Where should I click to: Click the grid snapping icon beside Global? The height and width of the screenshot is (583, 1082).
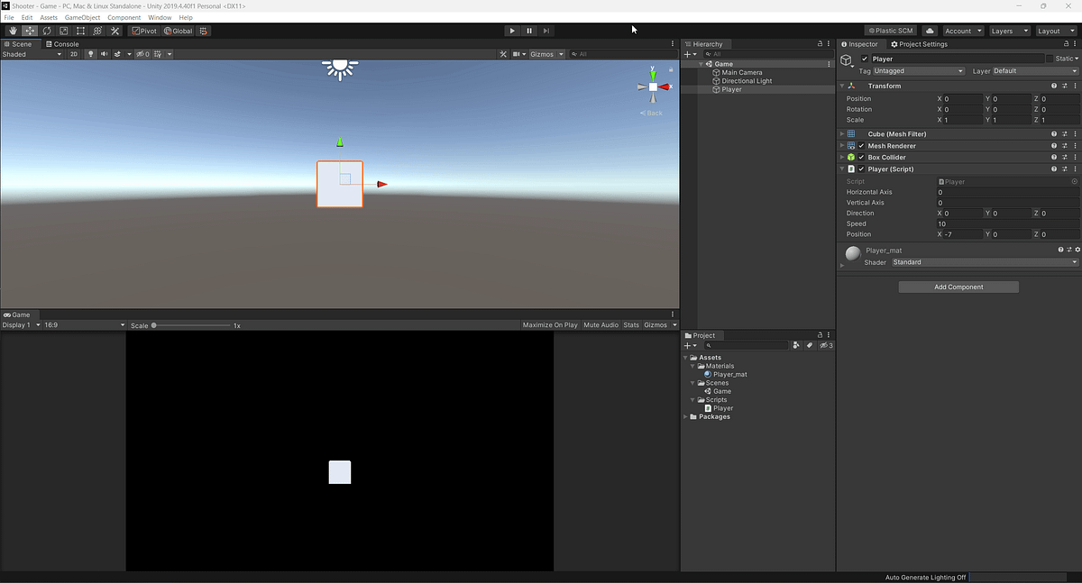click(x=204, y=31)
